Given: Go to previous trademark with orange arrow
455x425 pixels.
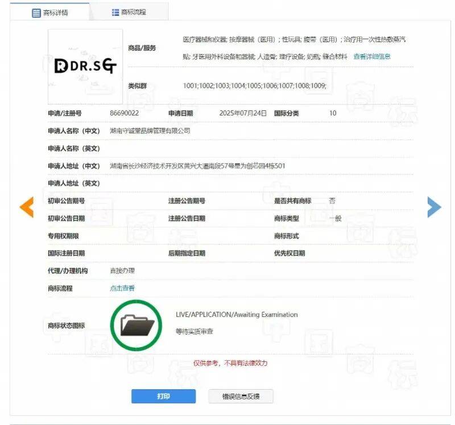Looking at the screenshot, I should [x=27, y=207].
